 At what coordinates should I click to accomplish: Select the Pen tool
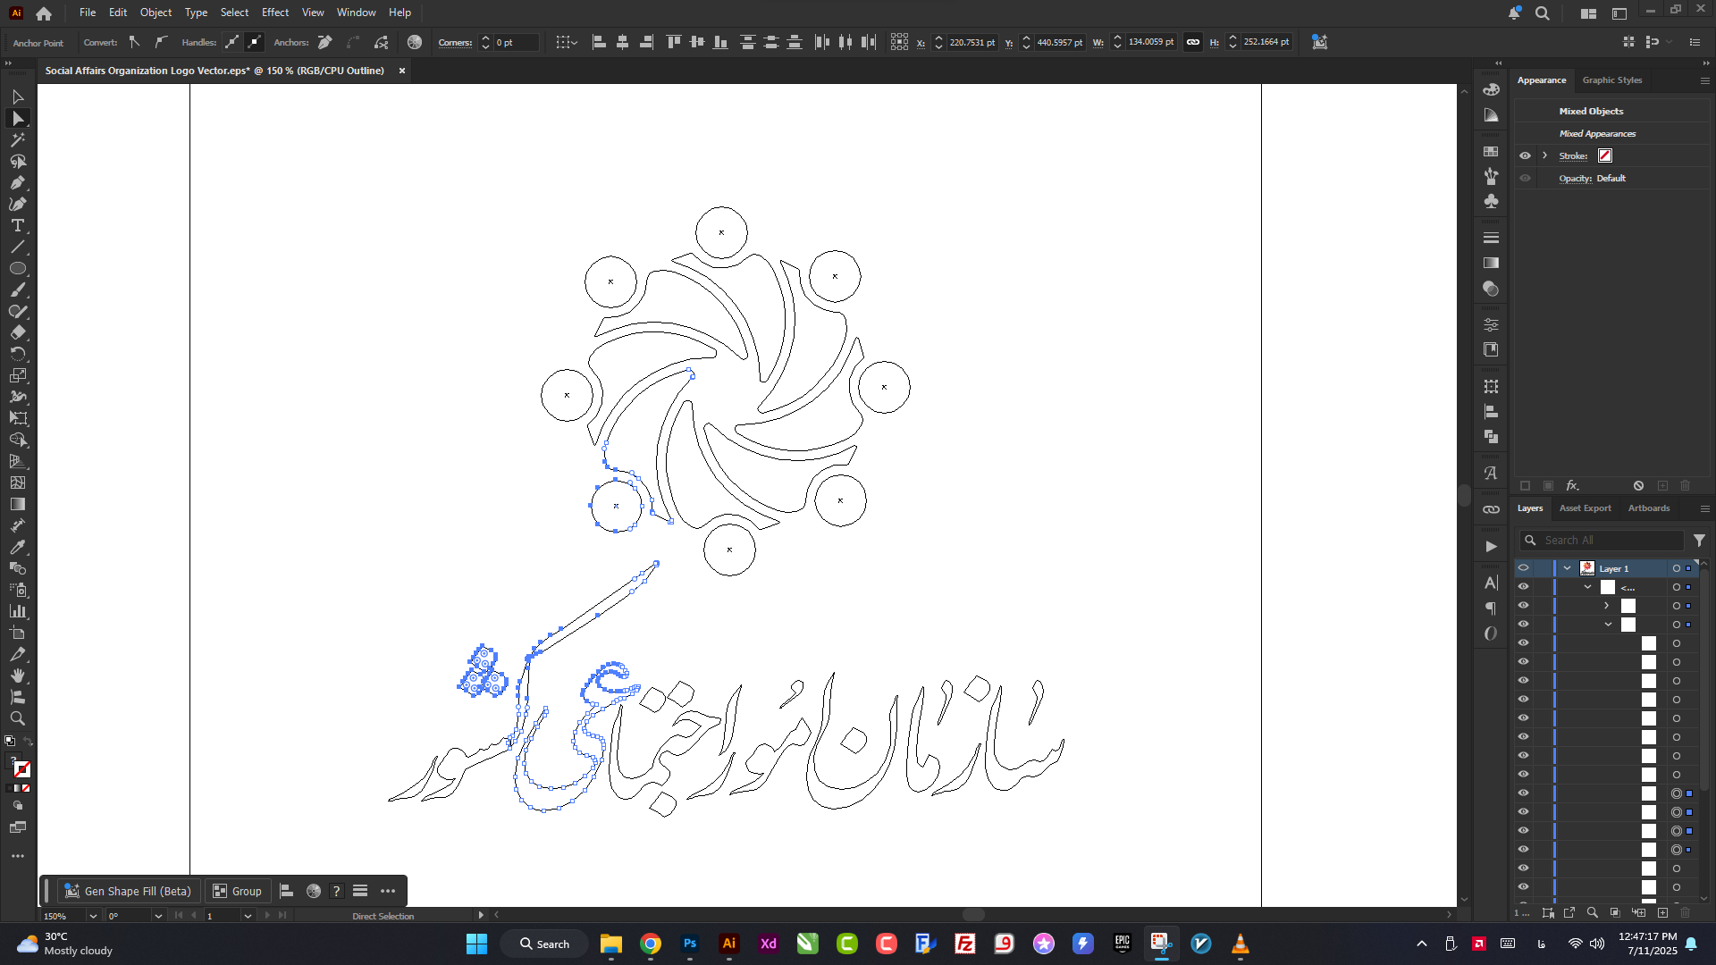pyautogui.click(x=18, y=182)
